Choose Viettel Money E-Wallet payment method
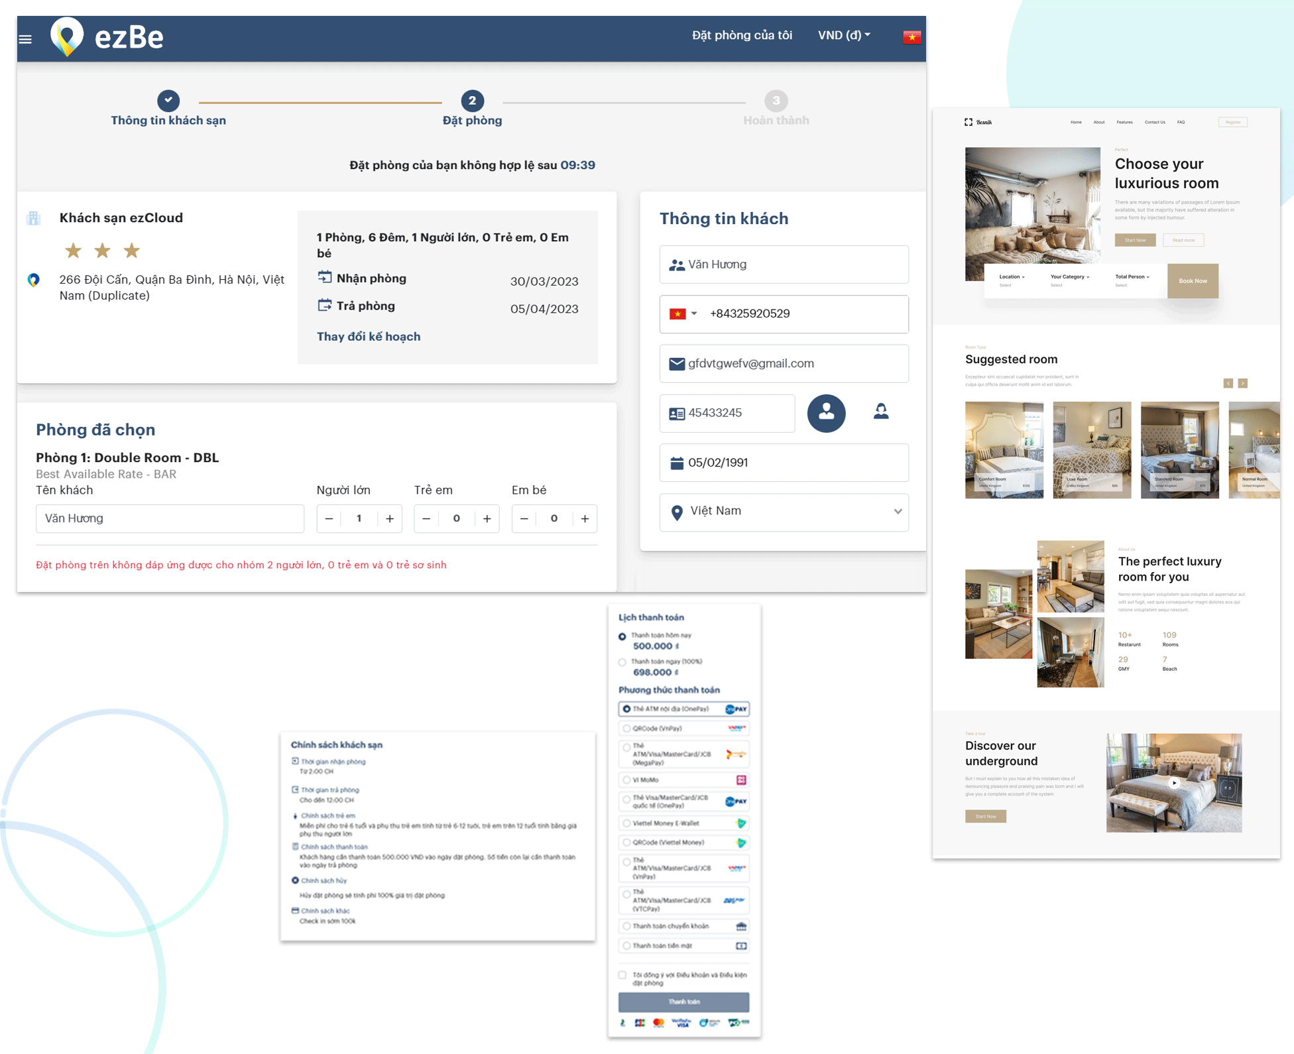The image size is (1294, 1054). pyautogui.click(x=683, y=823)
